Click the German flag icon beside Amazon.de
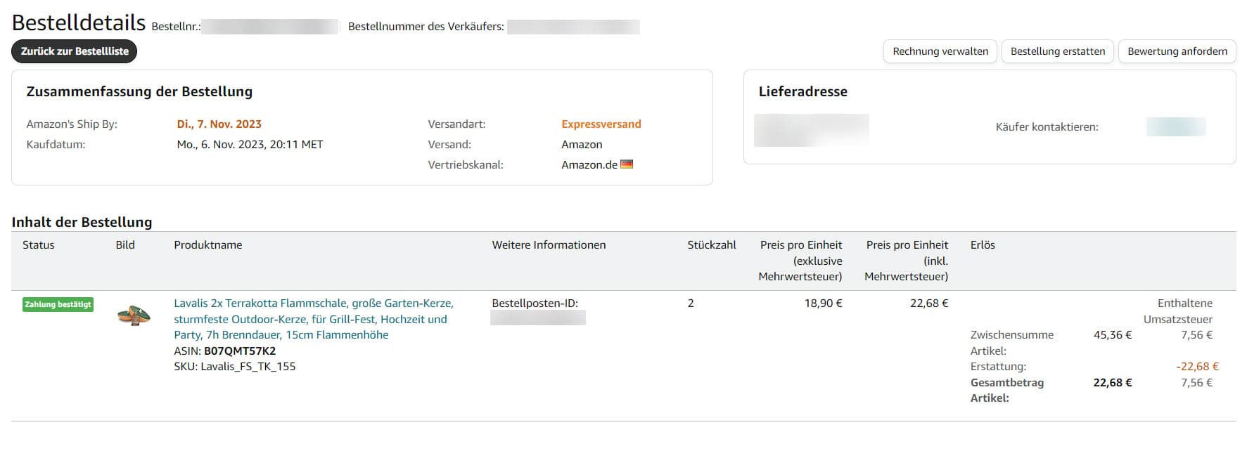Screen dimensions: 1247x451 626,164
